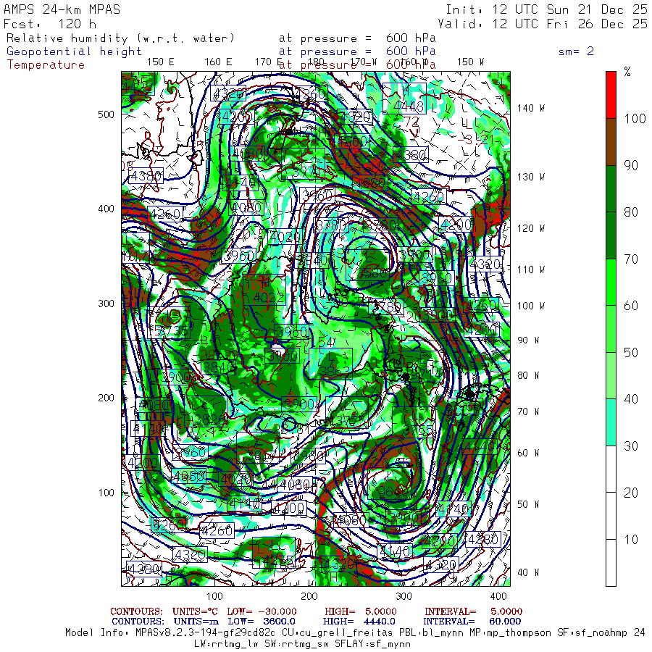Viewport: 652px width, 652px height.
Task: Click the red 'Temperature' legend label
Action: [x=46, y=64]
